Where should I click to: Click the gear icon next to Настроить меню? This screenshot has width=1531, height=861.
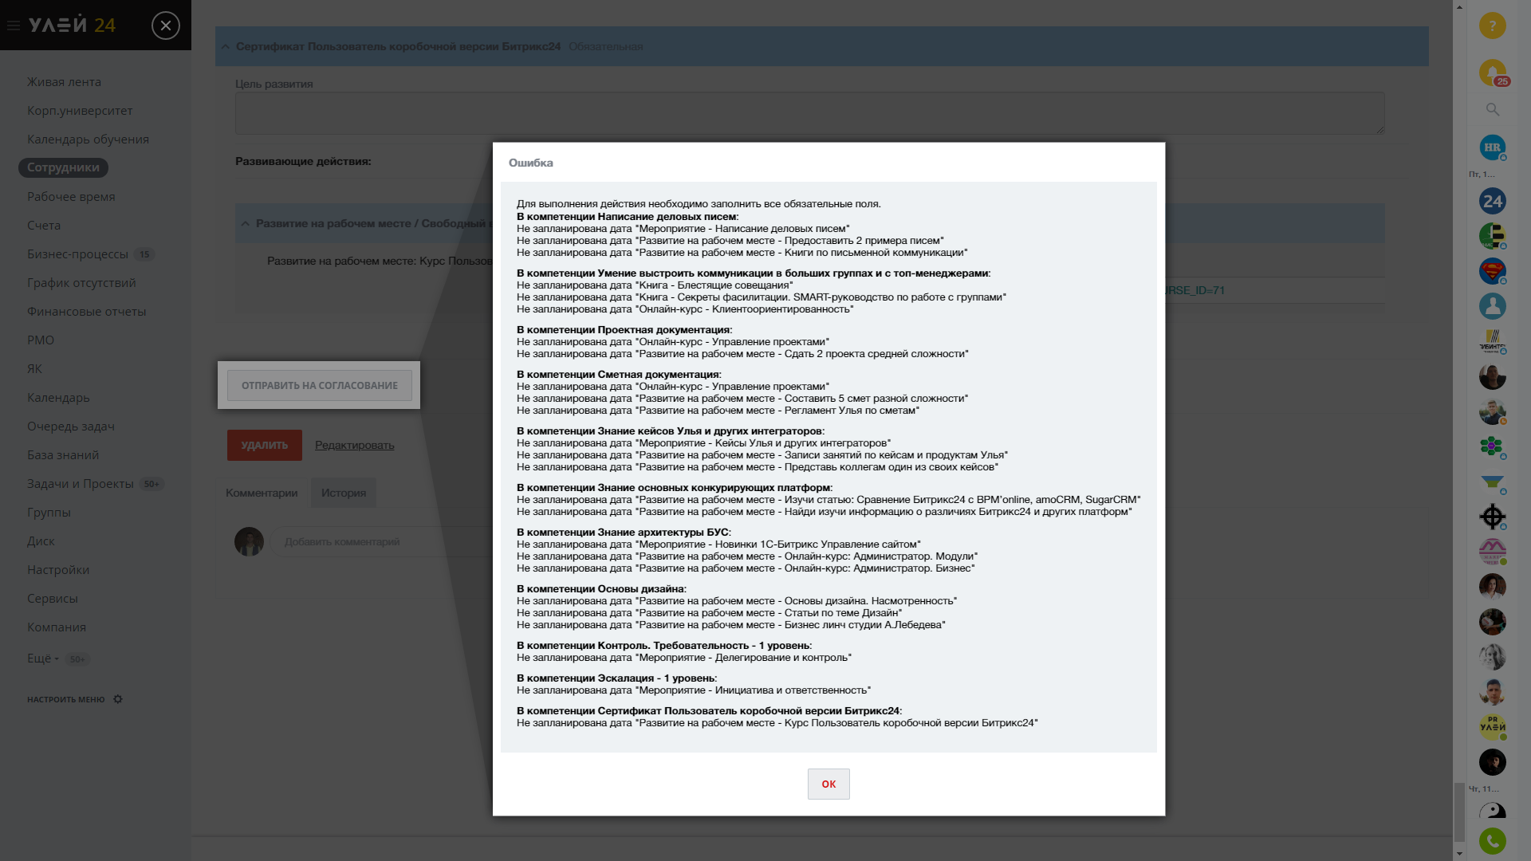pyautogui.click(x=118, y=699)
